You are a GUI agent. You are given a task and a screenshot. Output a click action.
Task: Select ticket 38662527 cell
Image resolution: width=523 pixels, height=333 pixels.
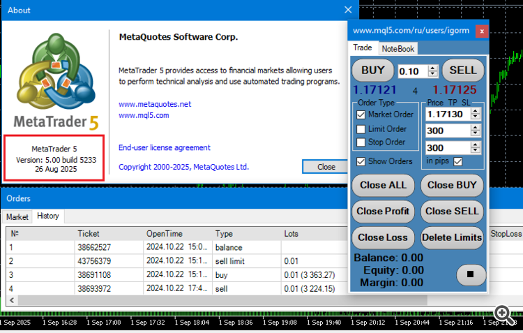[109, 248]
